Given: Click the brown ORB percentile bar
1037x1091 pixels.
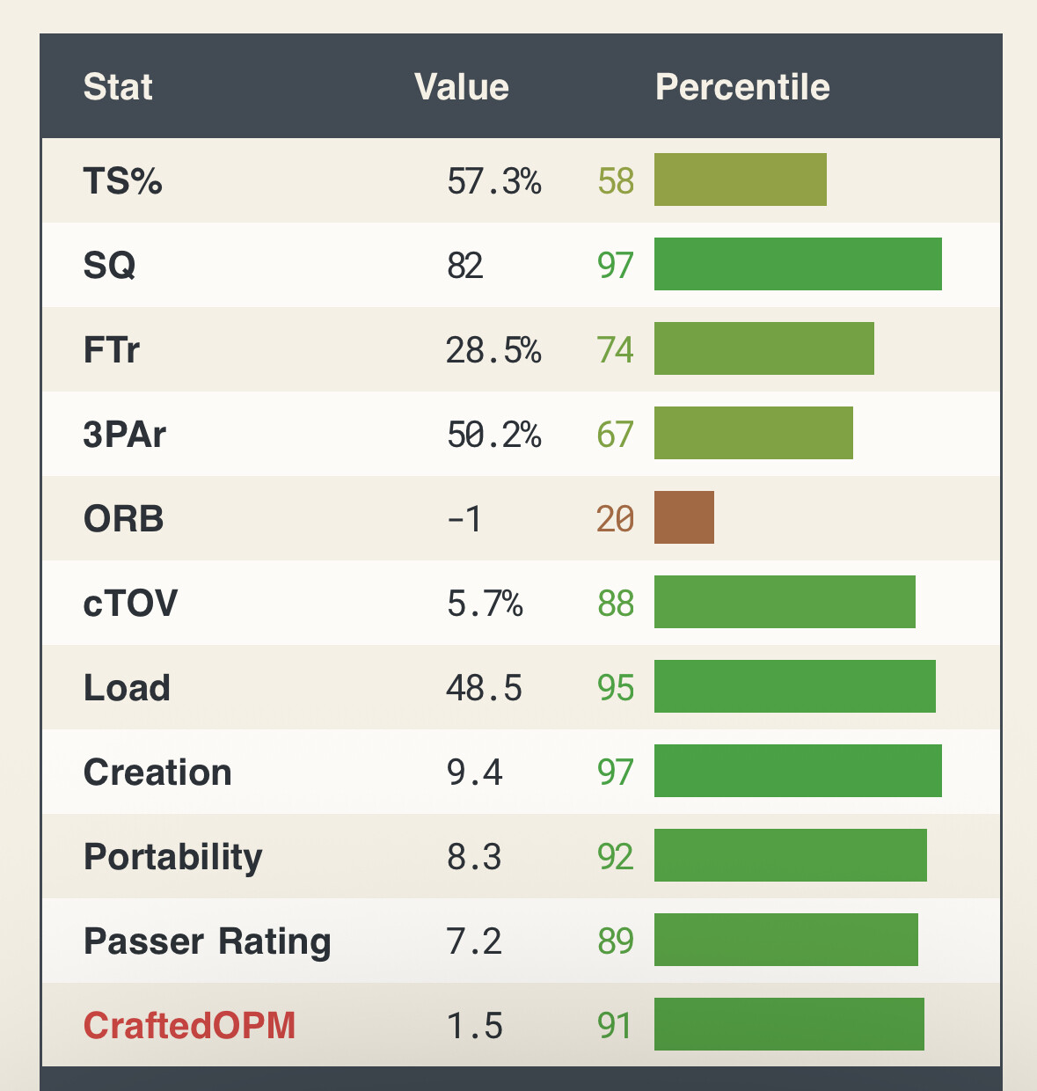Looking at the screenshot, I should coord(684,517).
